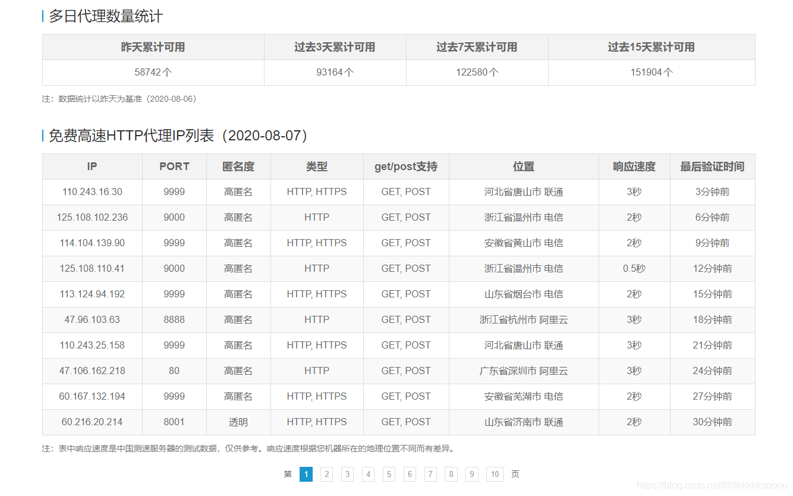Click the 位置 column header
The width and height of the screenshot is (793, 496).
coord(524,167)
